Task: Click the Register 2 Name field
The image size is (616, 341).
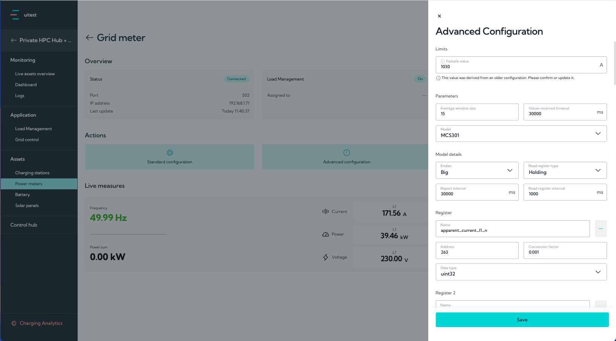Action: tap(513, 304)
